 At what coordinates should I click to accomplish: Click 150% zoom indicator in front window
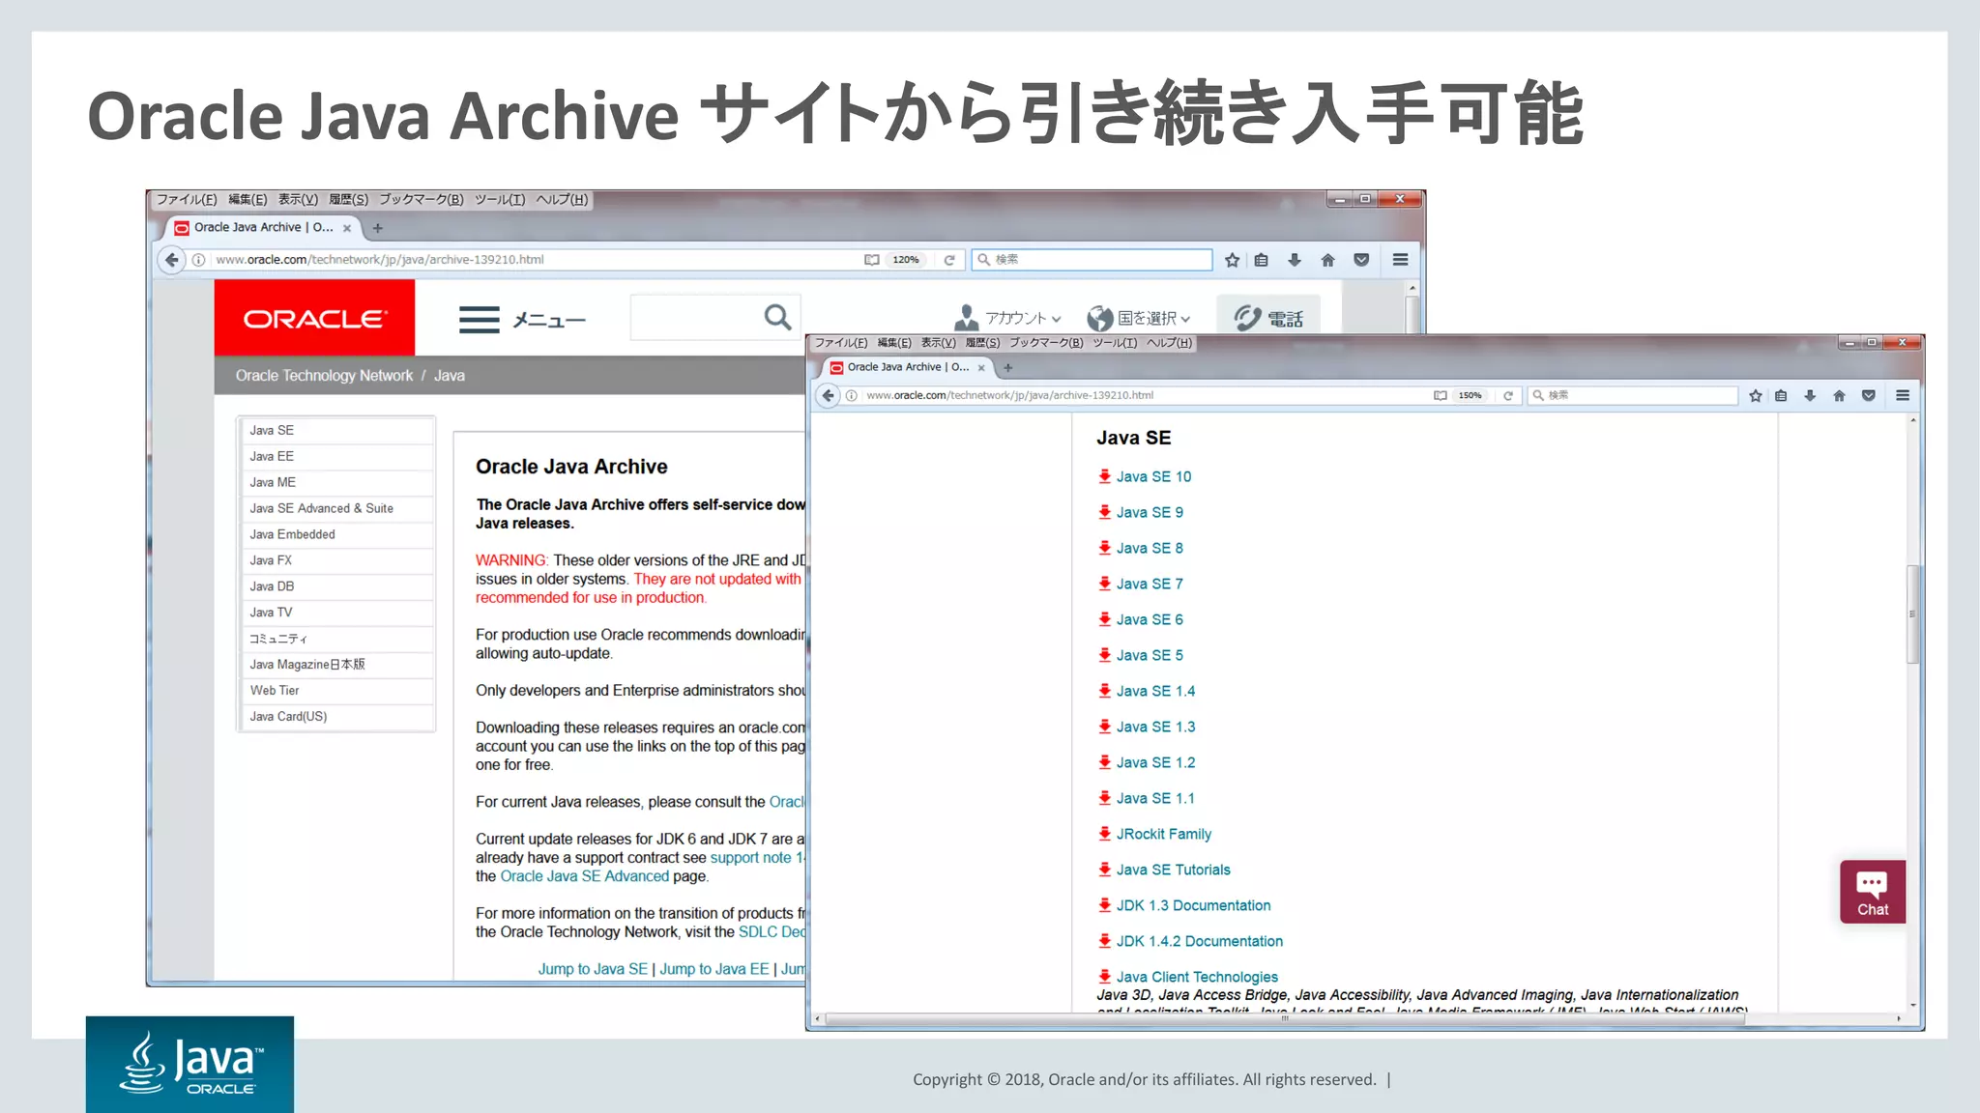tap(1470, 395)
